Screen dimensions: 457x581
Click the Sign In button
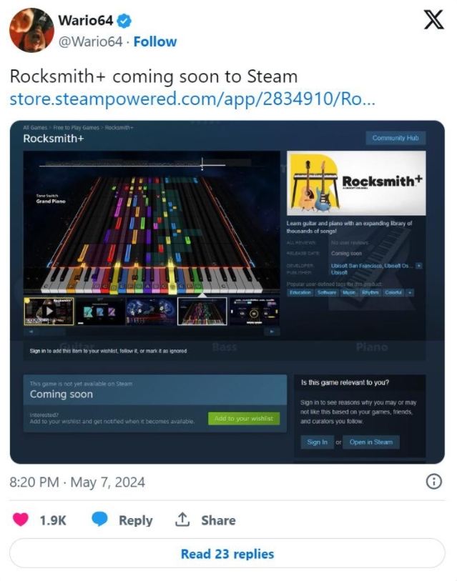click(317, 442)
